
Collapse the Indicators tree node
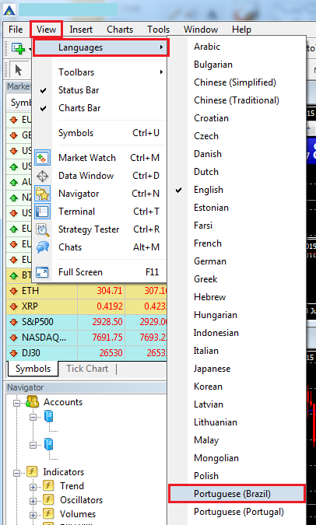[x=17, y=472]
